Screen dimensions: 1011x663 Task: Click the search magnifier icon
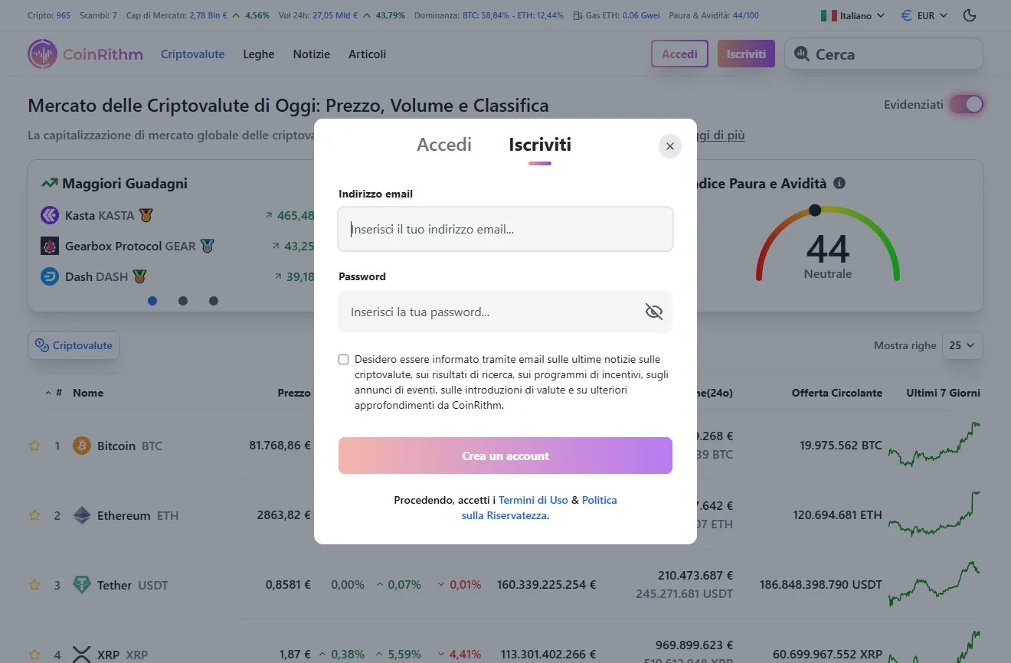pyautogui.click(x=802, y=54)
